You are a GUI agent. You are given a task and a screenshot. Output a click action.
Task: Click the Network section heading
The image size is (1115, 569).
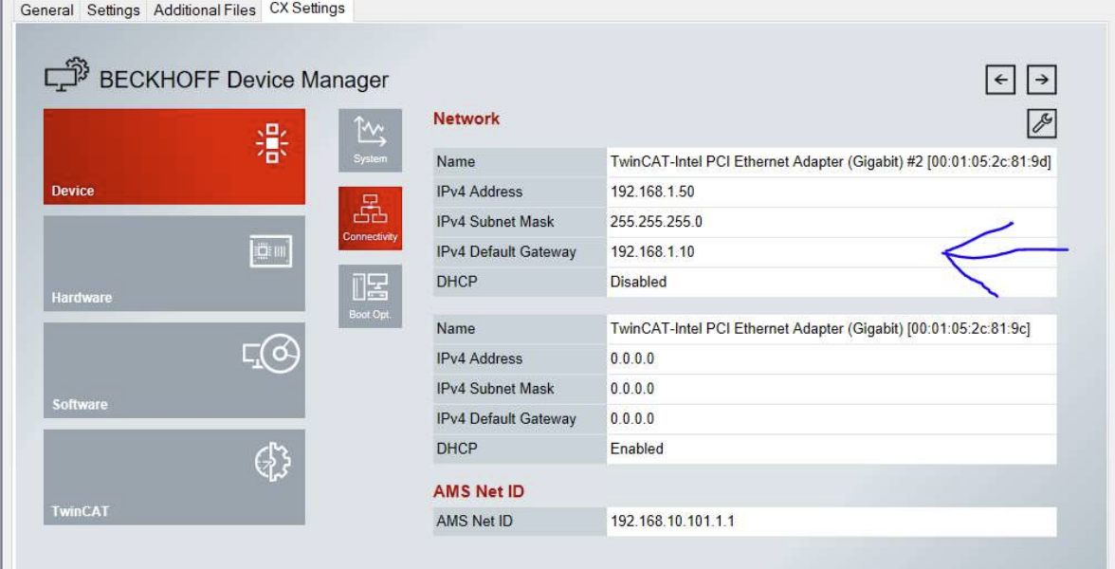[466, 119]
